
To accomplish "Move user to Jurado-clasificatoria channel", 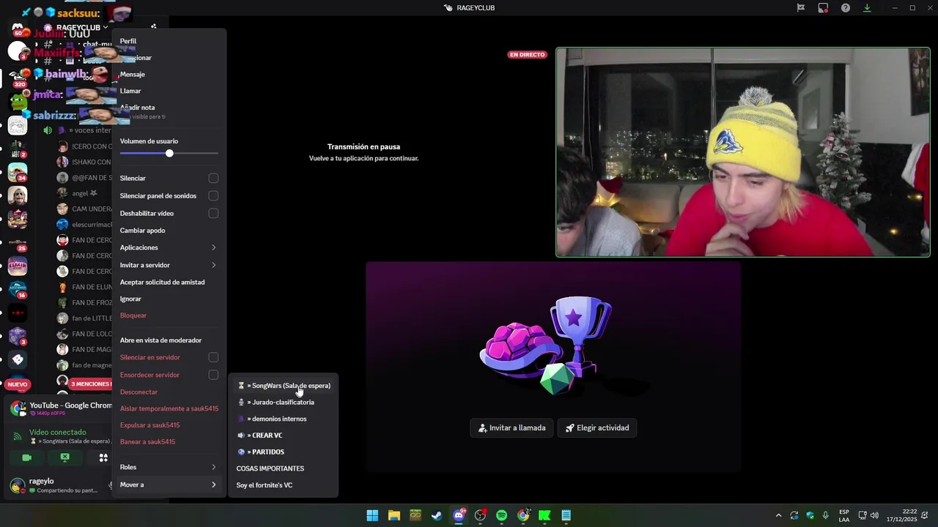I will click(284, 403).
